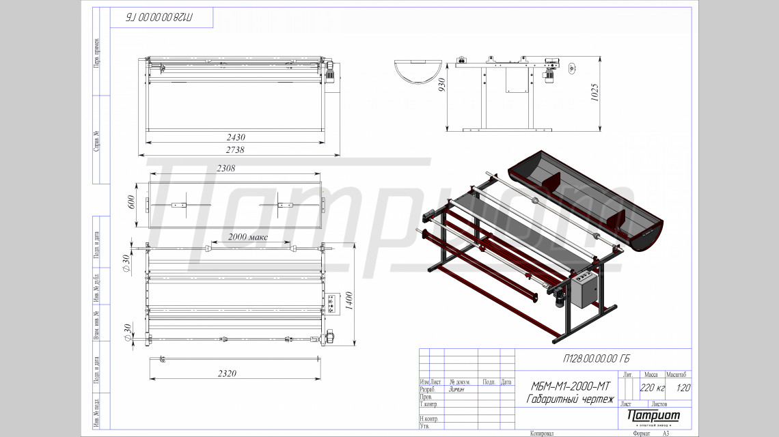The width and height of the screenshot is (779, 437).
Task: Select the 2430 dimension text
Action: pos(233,137)
